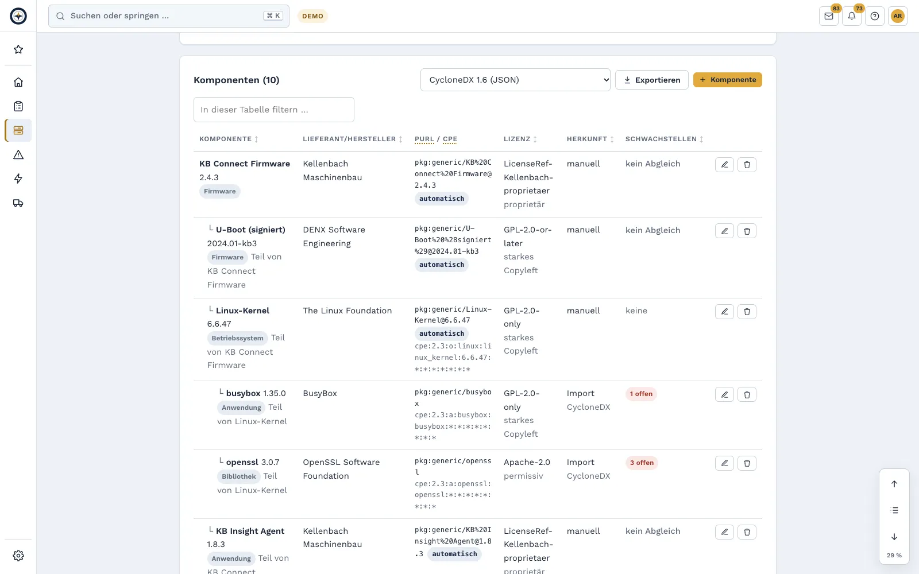Open notifications bell with 73 badge
Screen dimensions: 919x574
click(x=852, y=16)
